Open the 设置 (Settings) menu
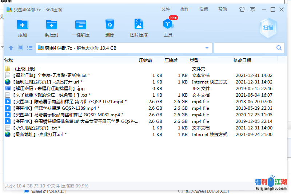 (204, 9)
